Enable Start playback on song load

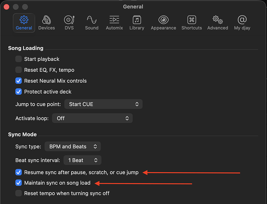pyautogui.click(x=19, y=59)
